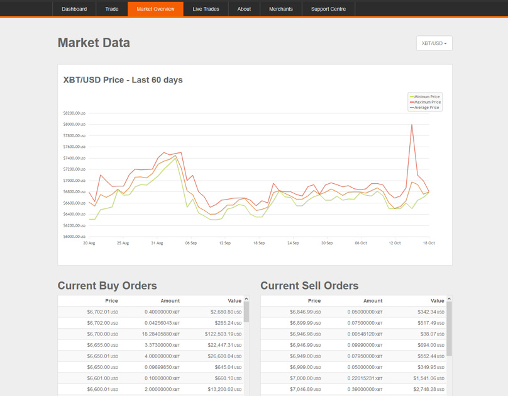508x396 pixels.
Task: Select the $7,000.00 sell order price
Action: pos(305,378)
